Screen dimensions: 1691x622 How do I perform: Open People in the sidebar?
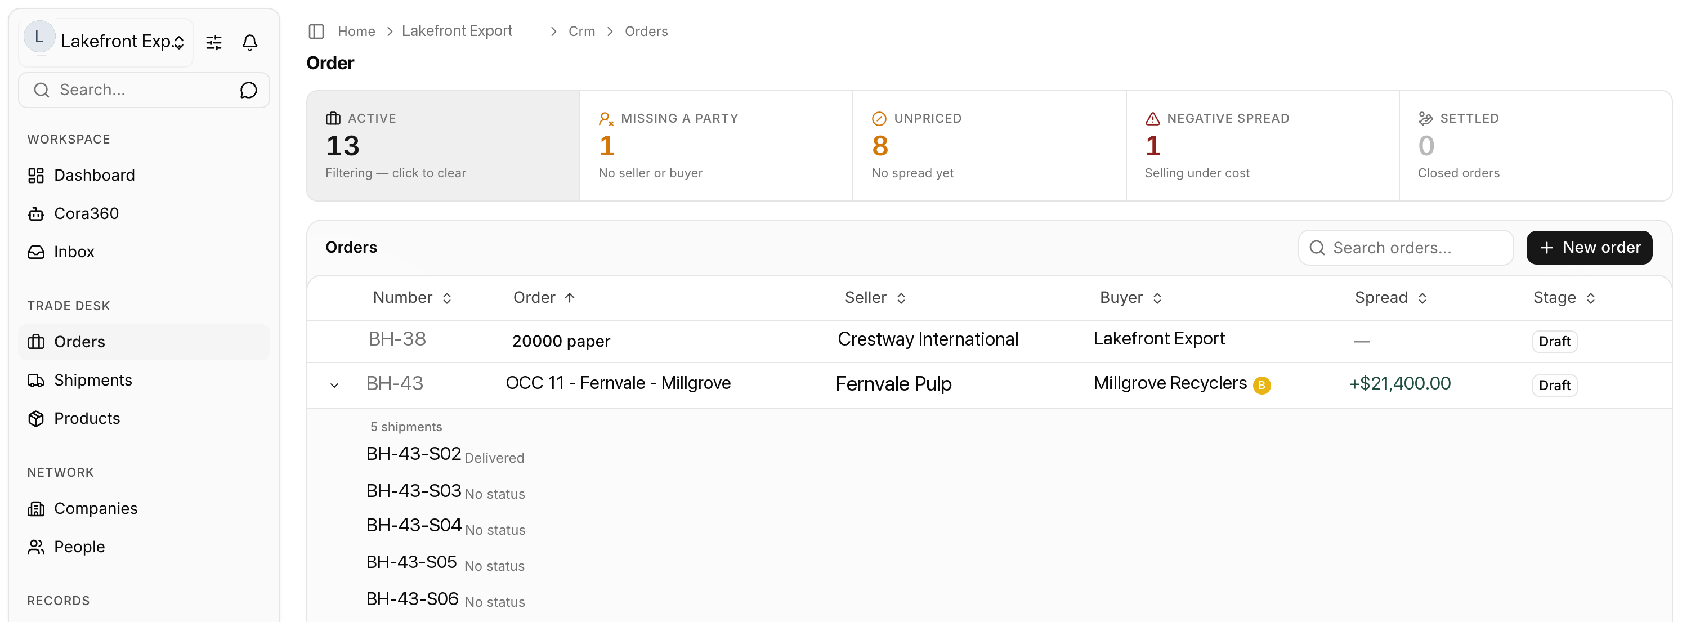(x=144, y=547)
